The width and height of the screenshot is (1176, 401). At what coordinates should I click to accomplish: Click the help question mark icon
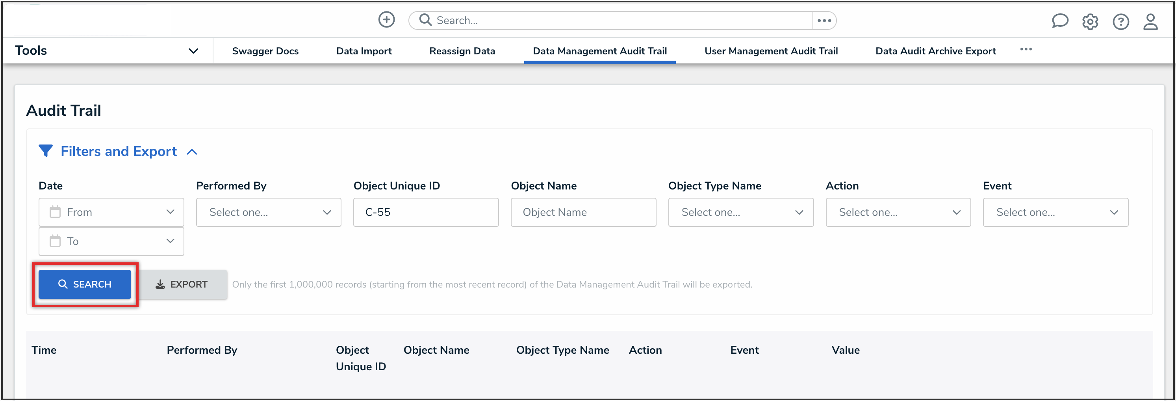pyautogui.click(x=1120, y=21)
